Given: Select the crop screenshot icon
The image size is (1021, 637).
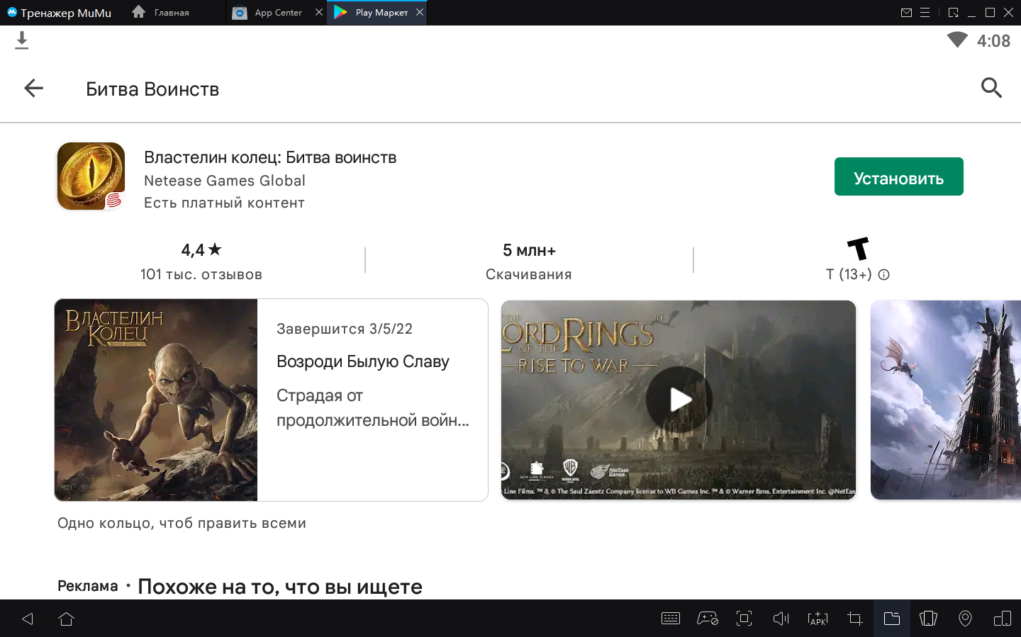Looking at the screenshot, I should [854, 619].
